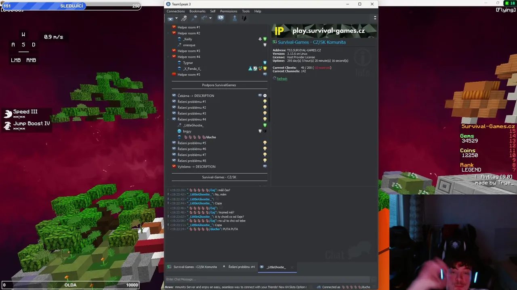This screenshot has height=290, width=517.
Task: Toggle the microphone mute toolbar icon
Action: click(x=194, y=18)
